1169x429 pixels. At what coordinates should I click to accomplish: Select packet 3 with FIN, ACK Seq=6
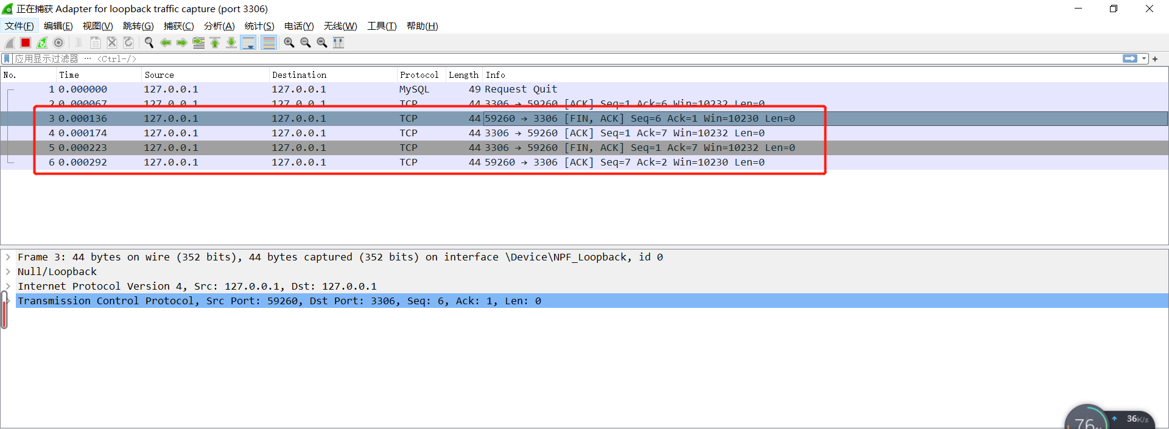[584, 118]
